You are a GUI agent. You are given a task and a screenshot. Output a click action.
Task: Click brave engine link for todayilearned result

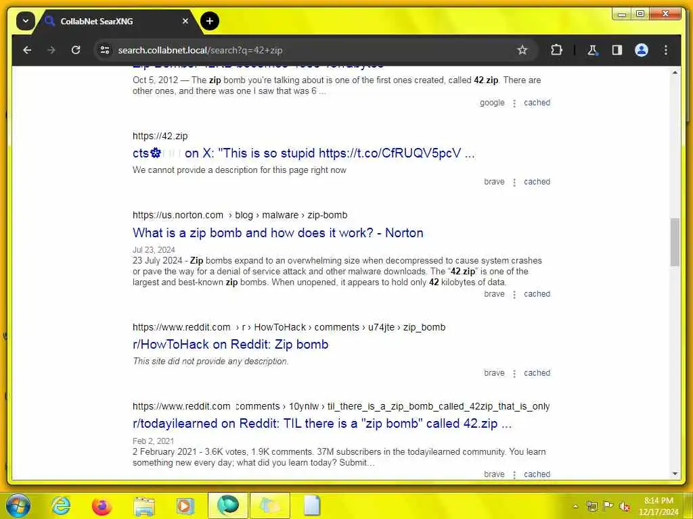(x=494, y=474)
